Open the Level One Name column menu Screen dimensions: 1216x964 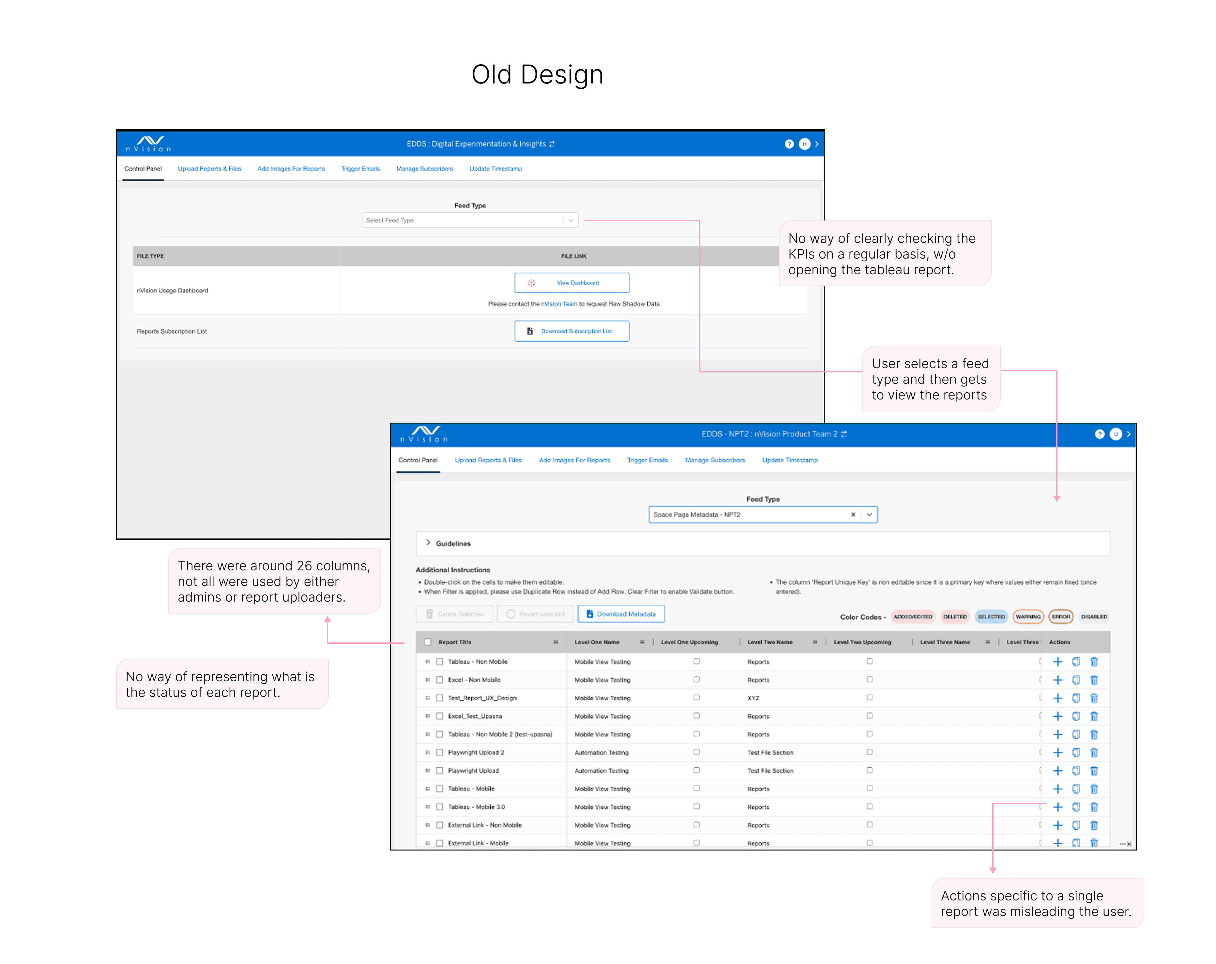[642, 642]
